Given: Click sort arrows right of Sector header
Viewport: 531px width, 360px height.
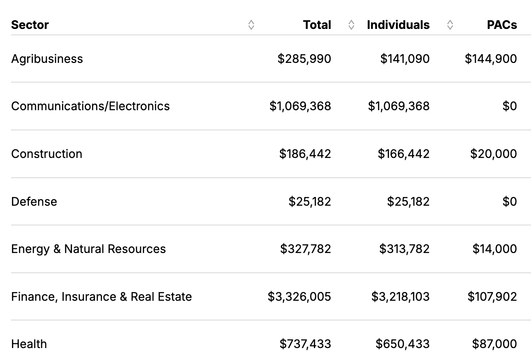Looking at the screenshot, I should pyautogui.click(x=251, y=25).
